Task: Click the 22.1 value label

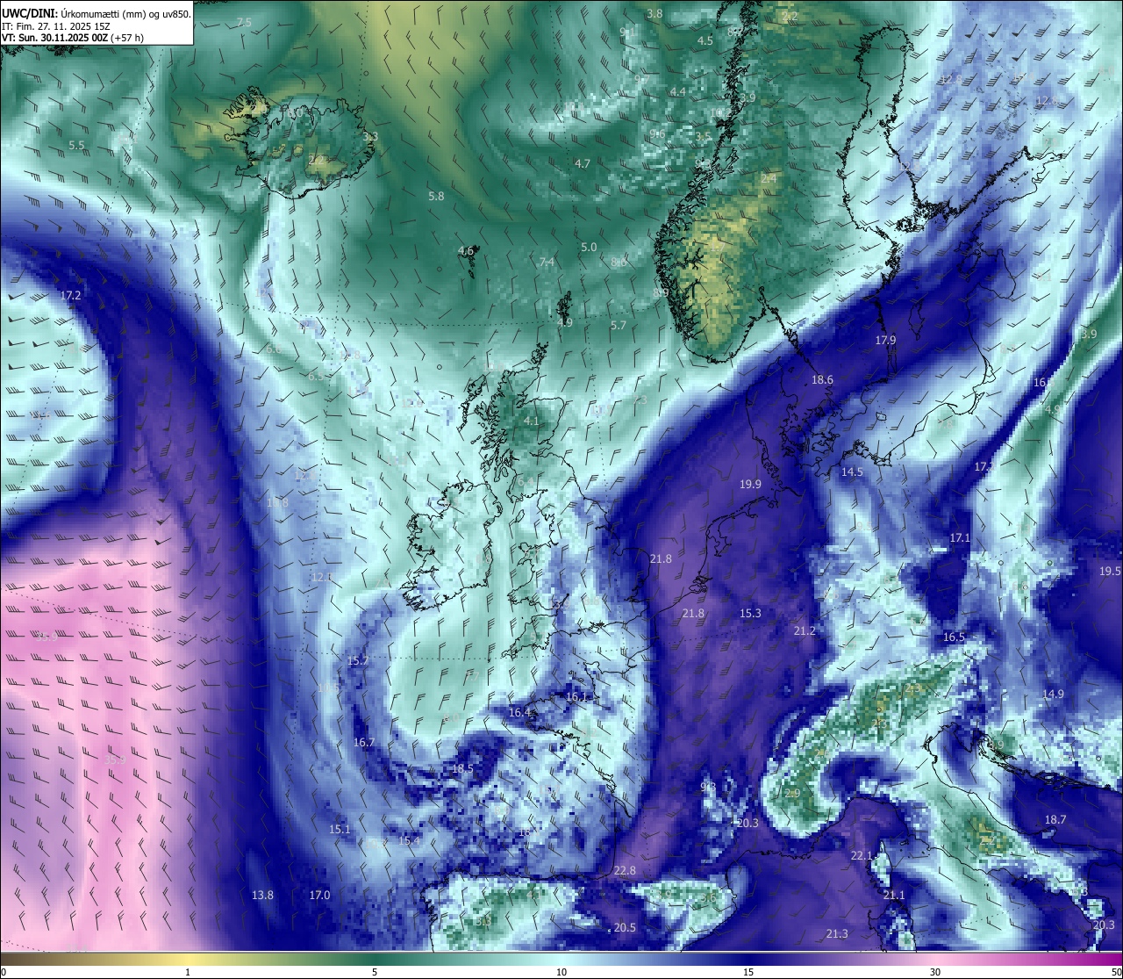Action: point(862,856)
